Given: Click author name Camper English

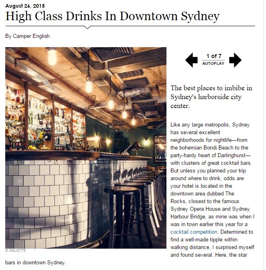Looking at the screenshot, I should tap(31, 36).
